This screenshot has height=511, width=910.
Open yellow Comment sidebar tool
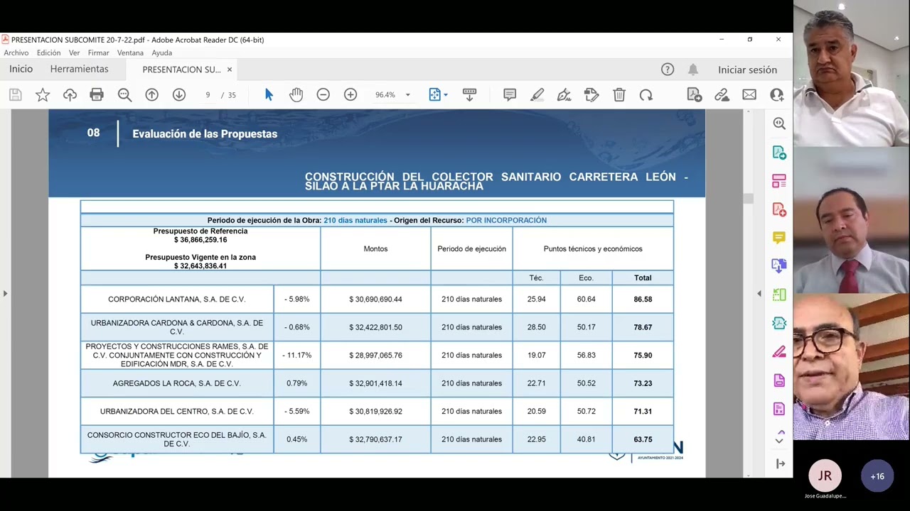tap(779, 238)
